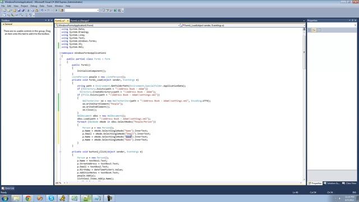Open the member selector dropdown Form1_Load
The width and height of the screenshot is (359, 202).
243,25
